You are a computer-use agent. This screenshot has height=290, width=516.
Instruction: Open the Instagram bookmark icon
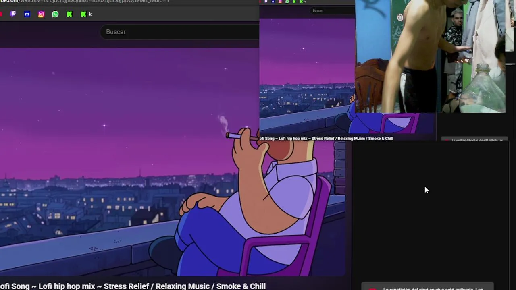tap(41, 14)
